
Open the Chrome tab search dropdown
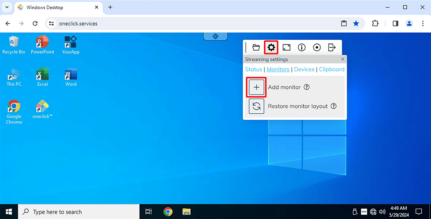coord(7,7)
